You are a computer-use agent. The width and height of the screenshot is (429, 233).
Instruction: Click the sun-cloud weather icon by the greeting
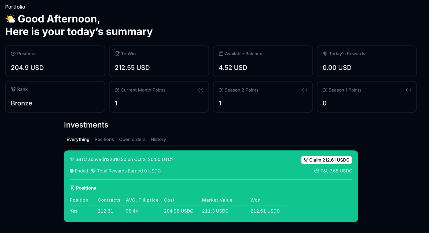(10, 19)
